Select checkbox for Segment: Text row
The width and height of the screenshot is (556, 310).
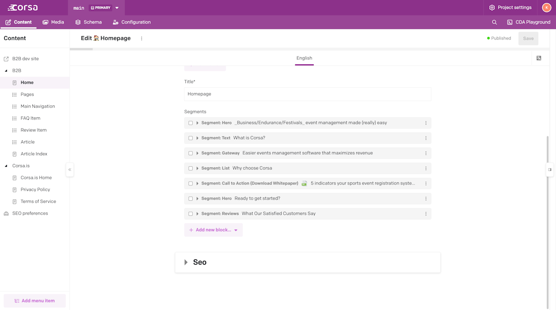tap(190, 138)
